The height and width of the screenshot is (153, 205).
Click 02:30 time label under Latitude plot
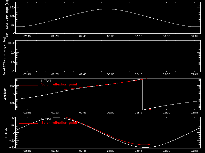55,151
